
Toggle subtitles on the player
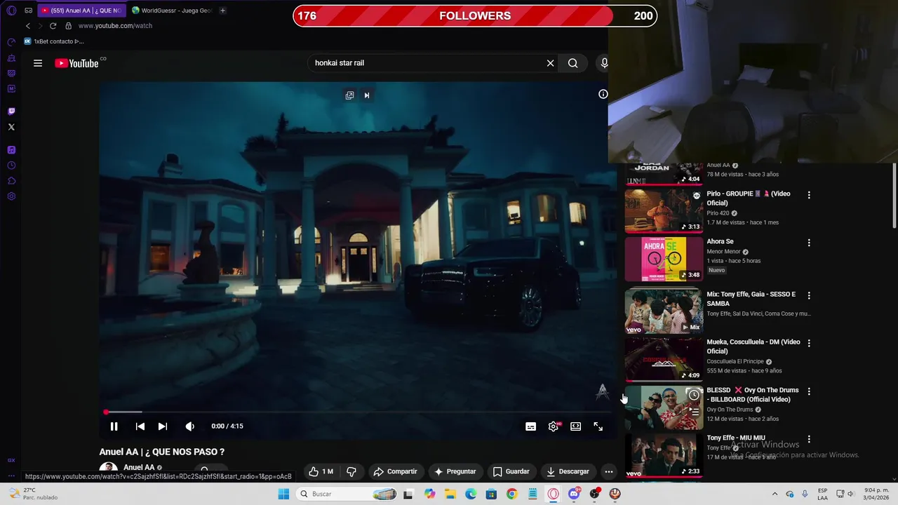coord(531,426)
